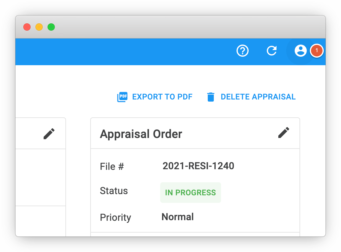The image size is (341, 252).
Task: Select the Status field label
Action: coord(114,191)
